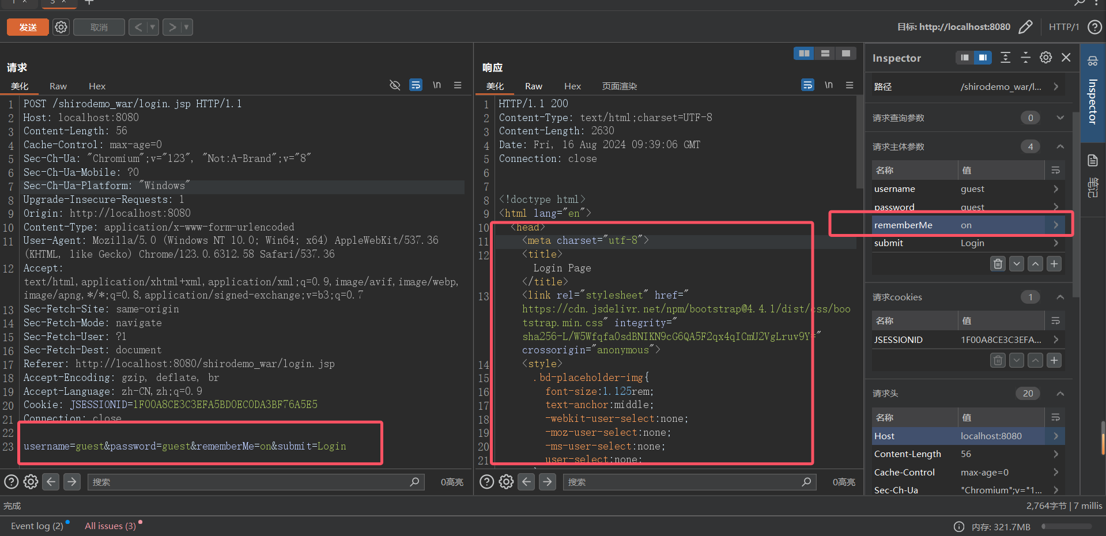1106x536 pixels.
Task: Open dropdown beside previous history arrow
Action: 153,27
